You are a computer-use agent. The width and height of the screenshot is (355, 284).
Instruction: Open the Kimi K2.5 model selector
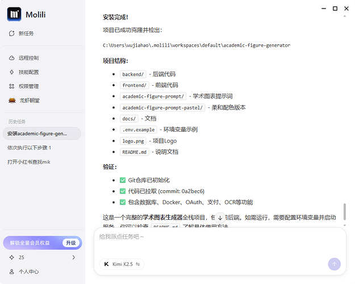(122, 264)
